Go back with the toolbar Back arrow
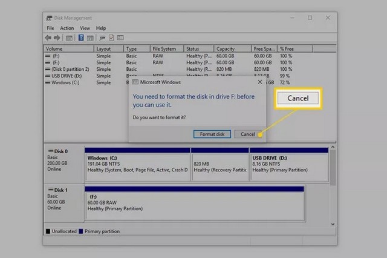 [x=48, y=38]
